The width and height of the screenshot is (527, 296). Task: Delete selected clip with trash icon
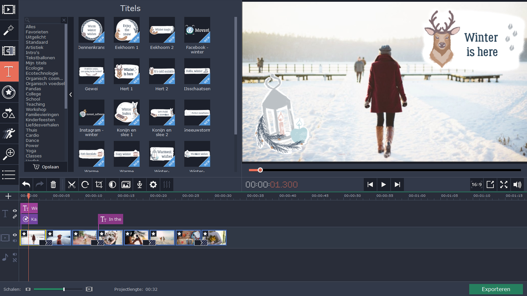coord(53,185)
